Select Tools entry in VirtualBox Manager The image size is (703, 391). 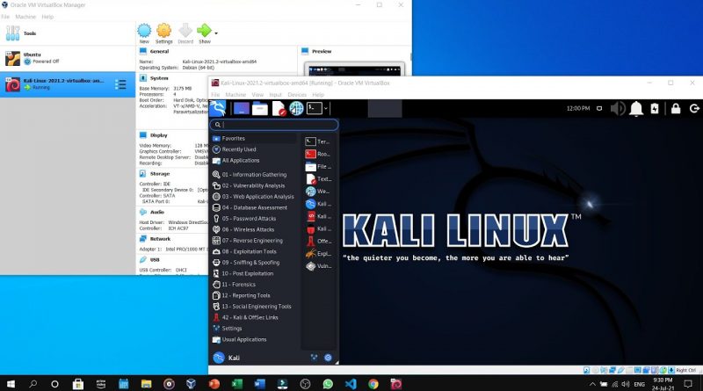68,33
